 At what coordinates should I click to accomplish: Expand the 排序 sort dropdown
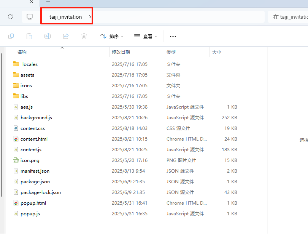coord(112,36)
